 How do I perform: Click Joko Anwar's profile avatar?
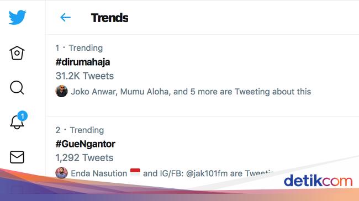coord(61,91)
